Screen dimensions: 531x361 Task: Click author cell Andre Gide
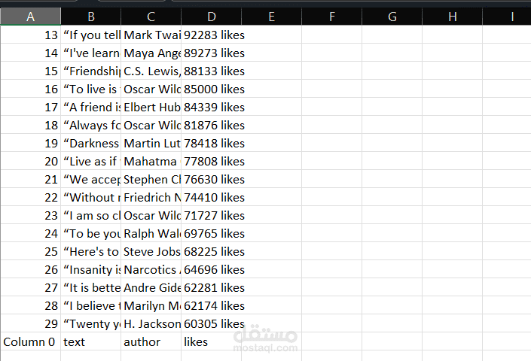pos(151,287)
